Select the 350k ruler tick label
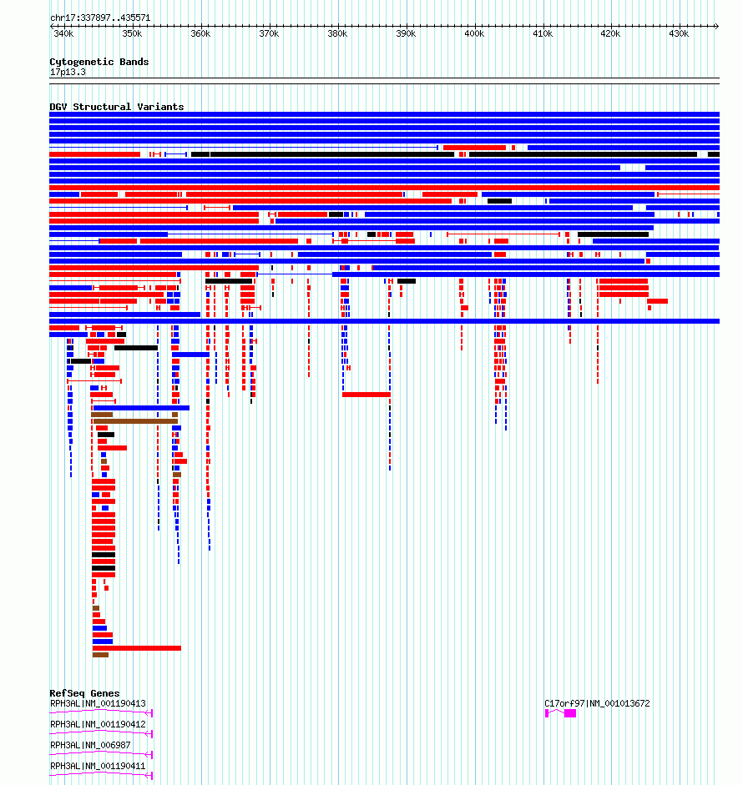 pyautogui.click(x=132, y=33)
